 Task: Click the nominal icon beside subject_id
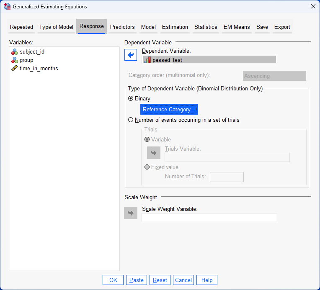(15, 52)
